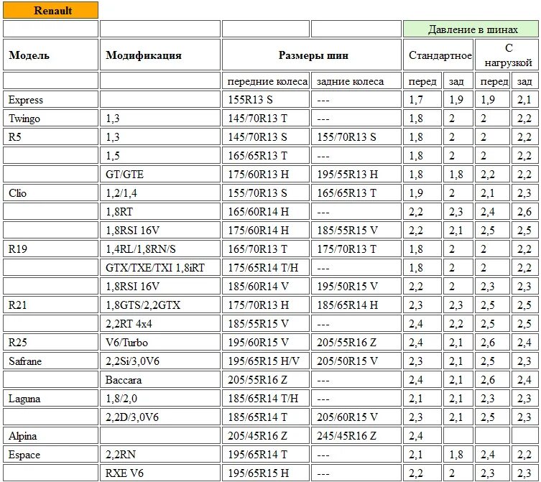Select the 155/70R13 S rear tire size
The height and width of the screenshot is (482, 541).
tap(356, 136)
